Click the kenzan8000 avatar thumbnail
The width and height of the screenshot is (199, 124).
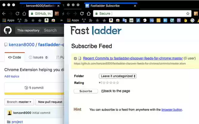(x=10, y=113)
